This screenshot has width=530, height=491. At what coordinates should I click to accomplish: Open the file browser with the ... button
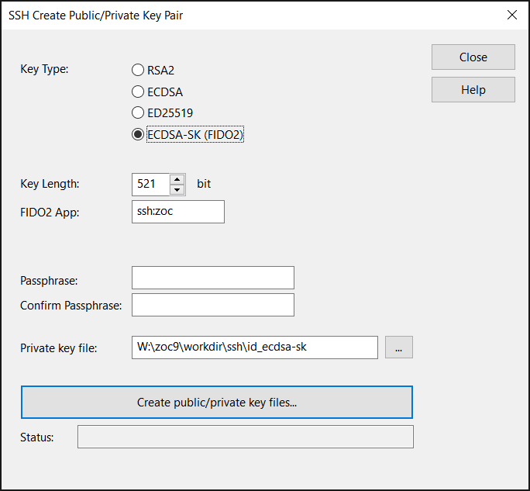[x=398, y=348]
